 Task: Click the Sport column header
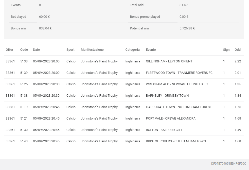tap(70, 50)
